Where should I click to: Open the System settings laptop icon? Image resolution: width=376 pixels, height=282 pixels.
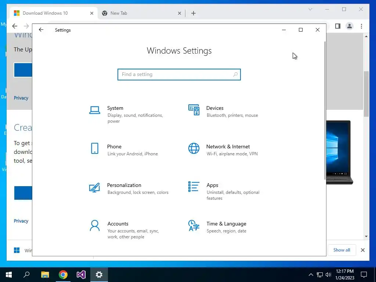coord(95,110)
